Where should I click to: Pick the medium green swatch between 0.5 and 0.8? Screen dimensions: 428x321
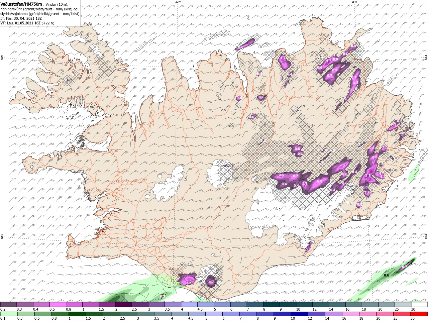[42, 314]
